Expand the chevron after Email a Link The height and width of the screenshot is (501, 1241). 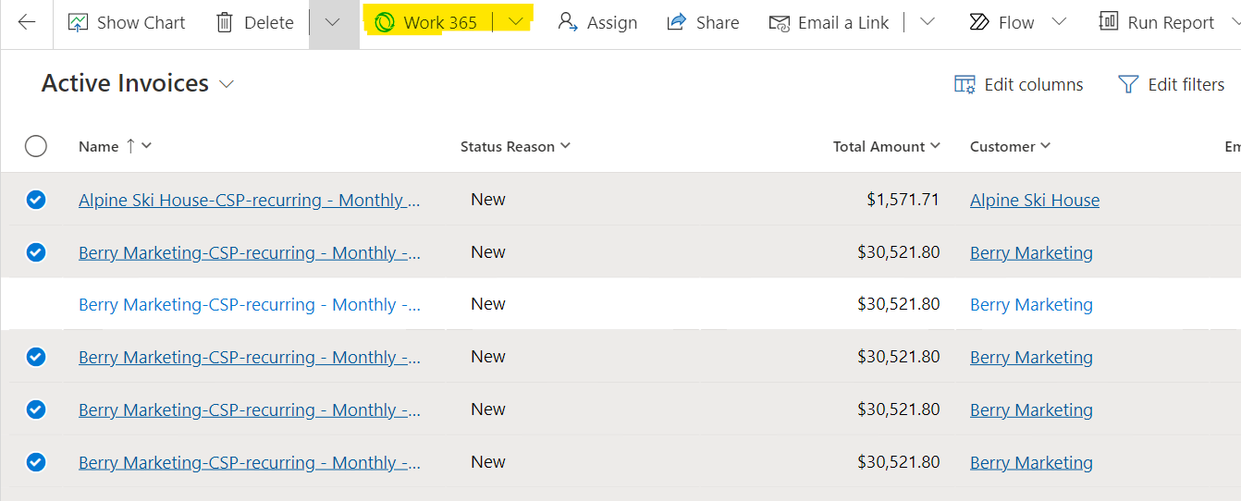(x=928, y=22)
